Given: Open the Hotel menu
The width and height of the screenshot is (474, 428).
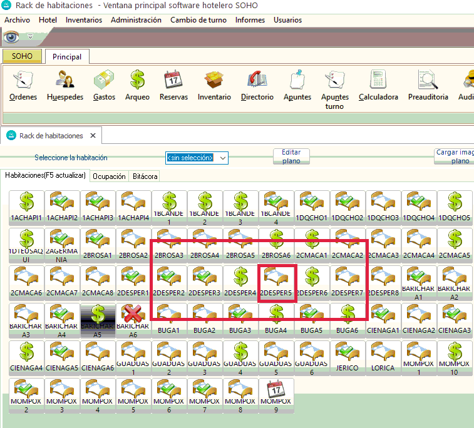Looking at the screenshot, I should [x=48, y=20].
